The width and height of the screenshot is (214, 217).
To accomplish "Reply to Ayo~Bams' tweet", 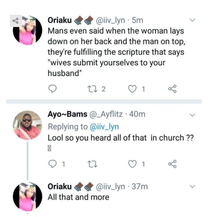I will (x=52, y=164).
